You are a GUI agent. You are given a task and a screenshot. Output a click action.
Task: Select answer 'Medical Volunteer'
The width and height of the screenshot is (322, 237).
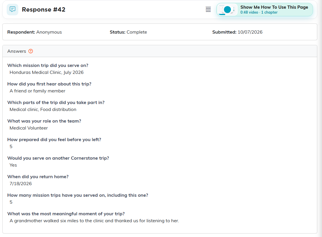click(29, 128)
